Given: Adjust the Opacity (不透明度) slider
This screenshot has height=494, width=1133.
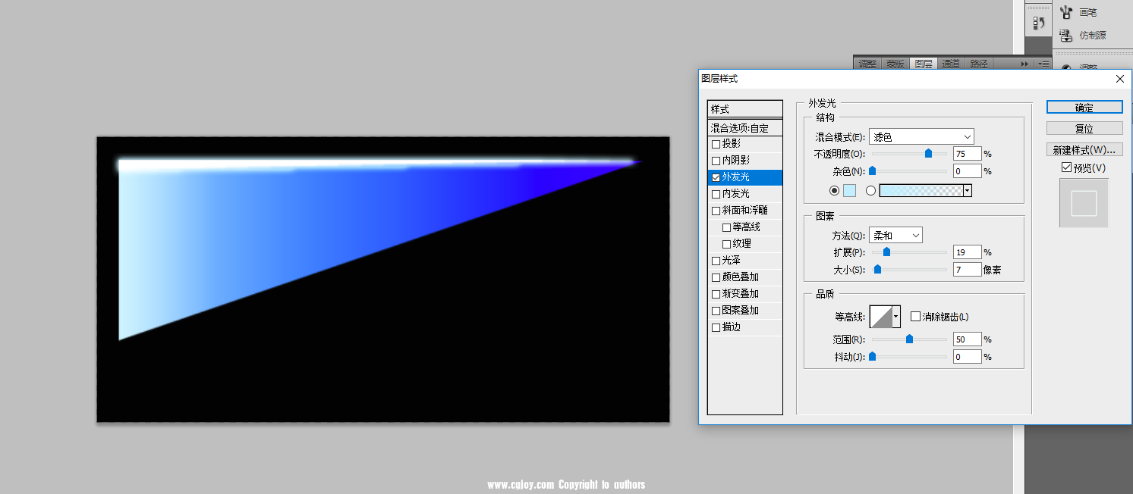Looking at the screenshot, I should pos(928,153).
